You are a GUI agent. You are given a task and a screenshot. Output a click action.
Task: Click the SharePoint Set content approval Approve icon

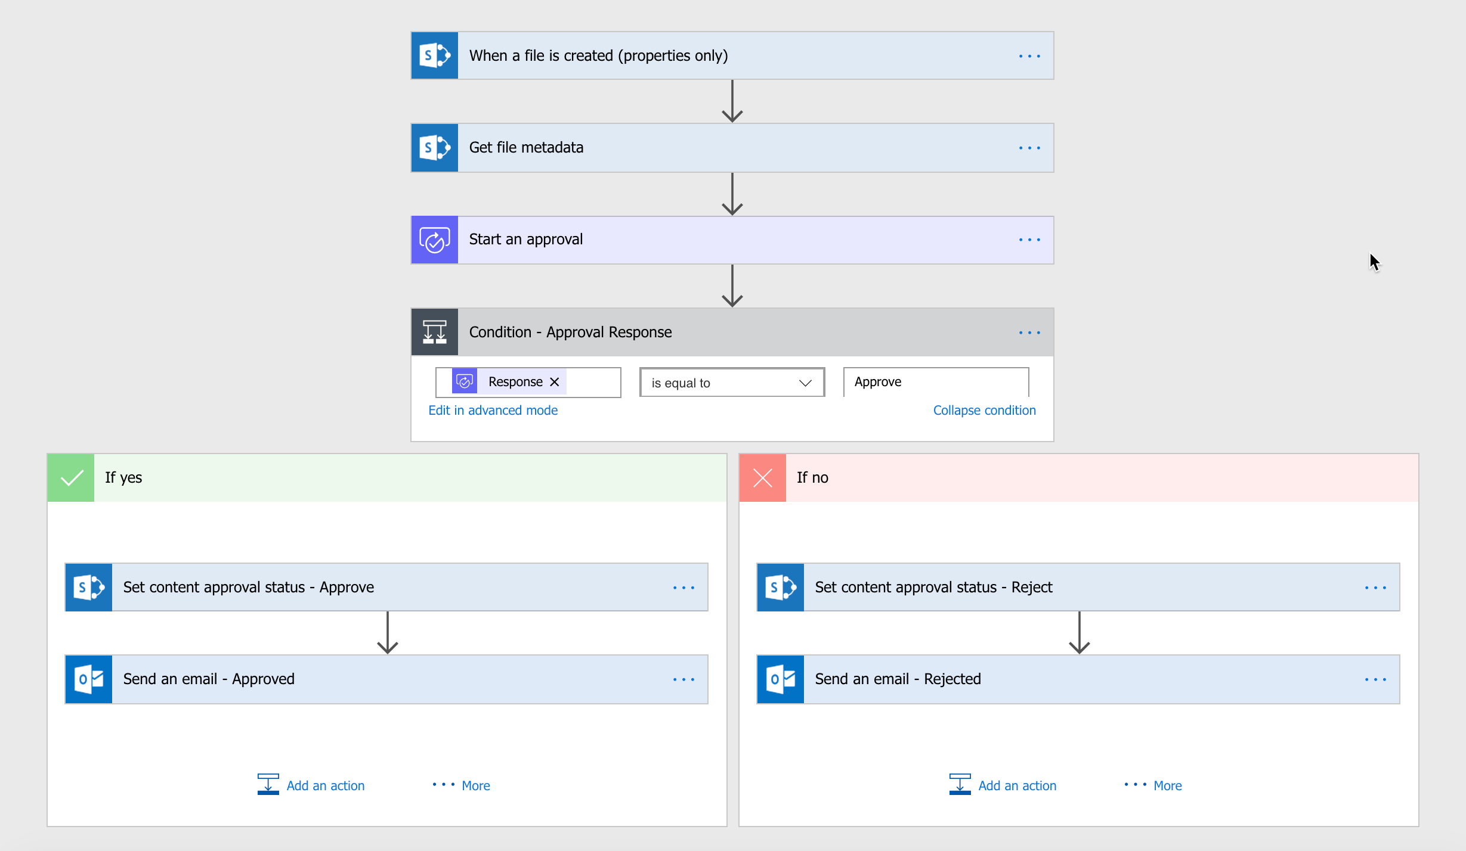click(90, 586)
